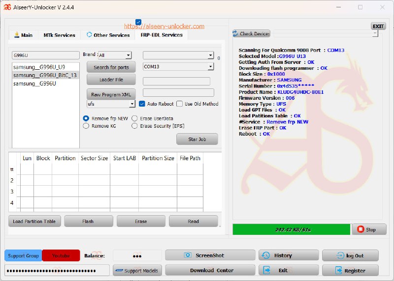Click the Star Job button
The height and width of the screenshot is (281, 394).
pyautogui.click(x=197, y=139)
